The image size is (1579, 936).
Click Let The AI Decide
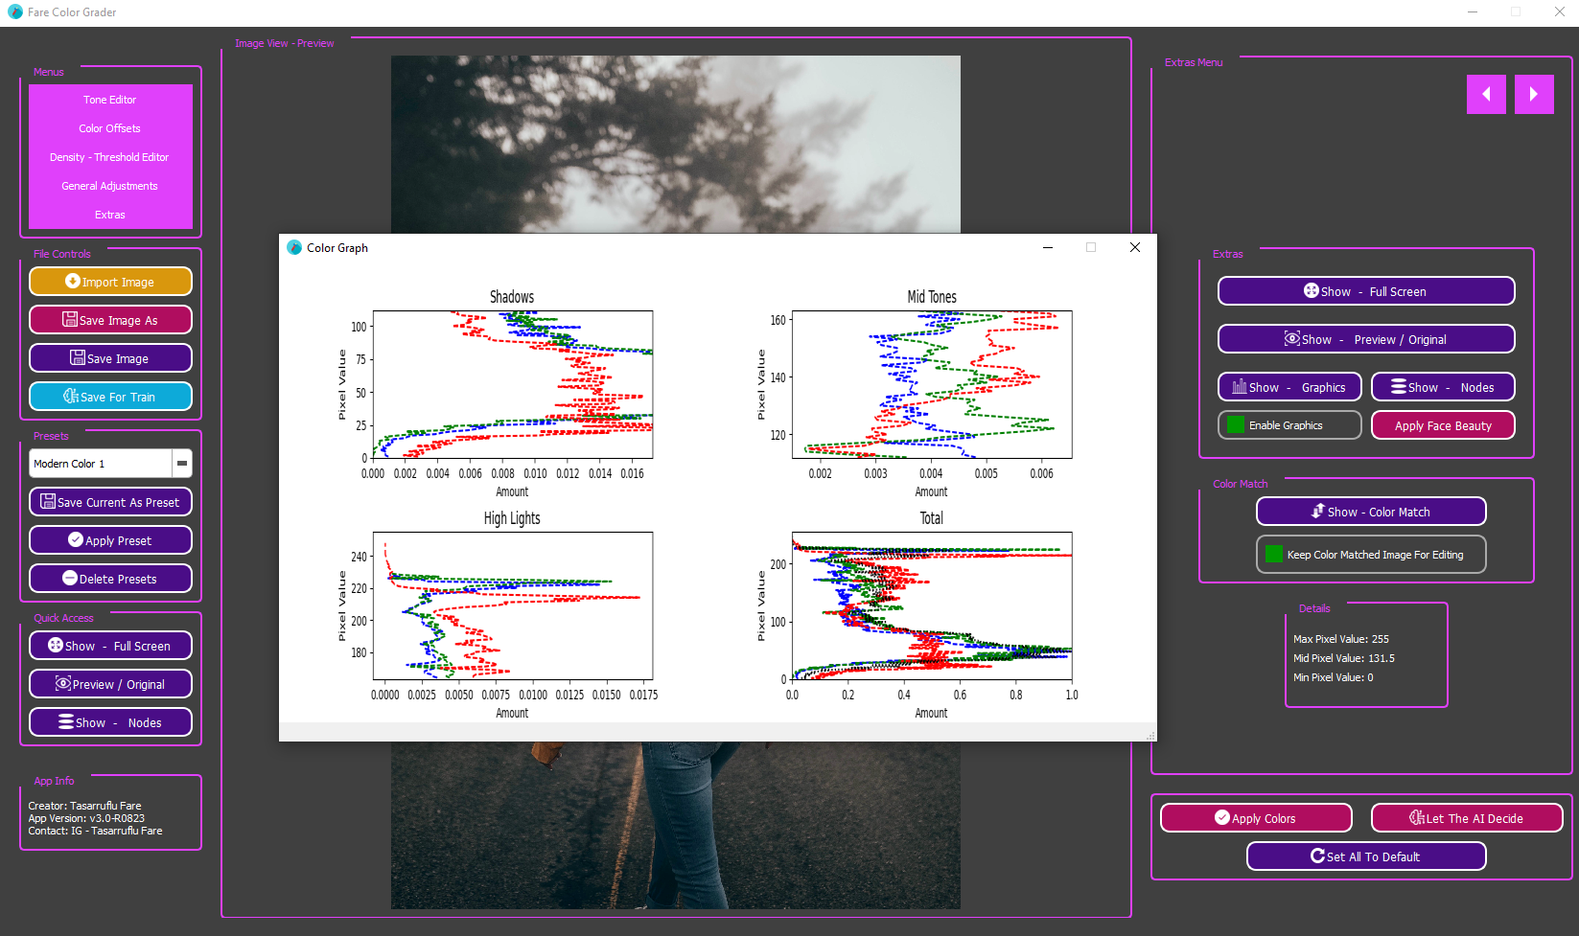click(1466, 818)
